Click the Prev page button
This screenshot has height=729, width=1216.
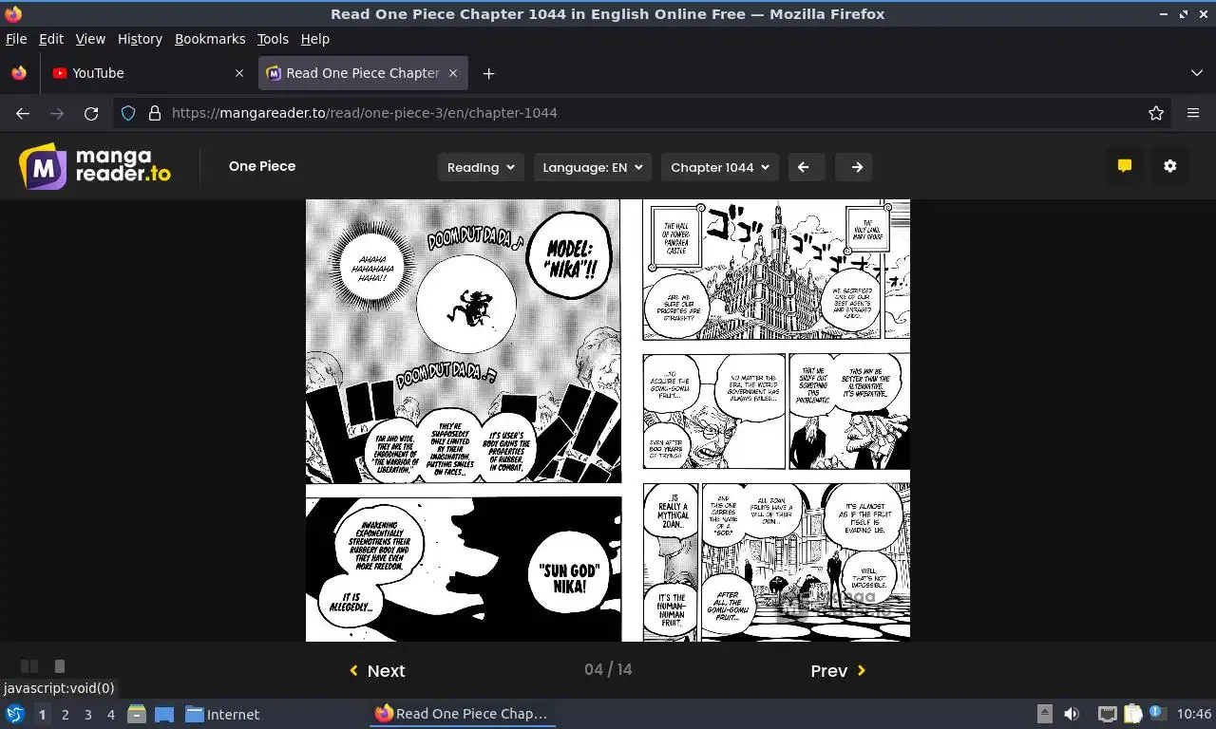coord(838,670)
